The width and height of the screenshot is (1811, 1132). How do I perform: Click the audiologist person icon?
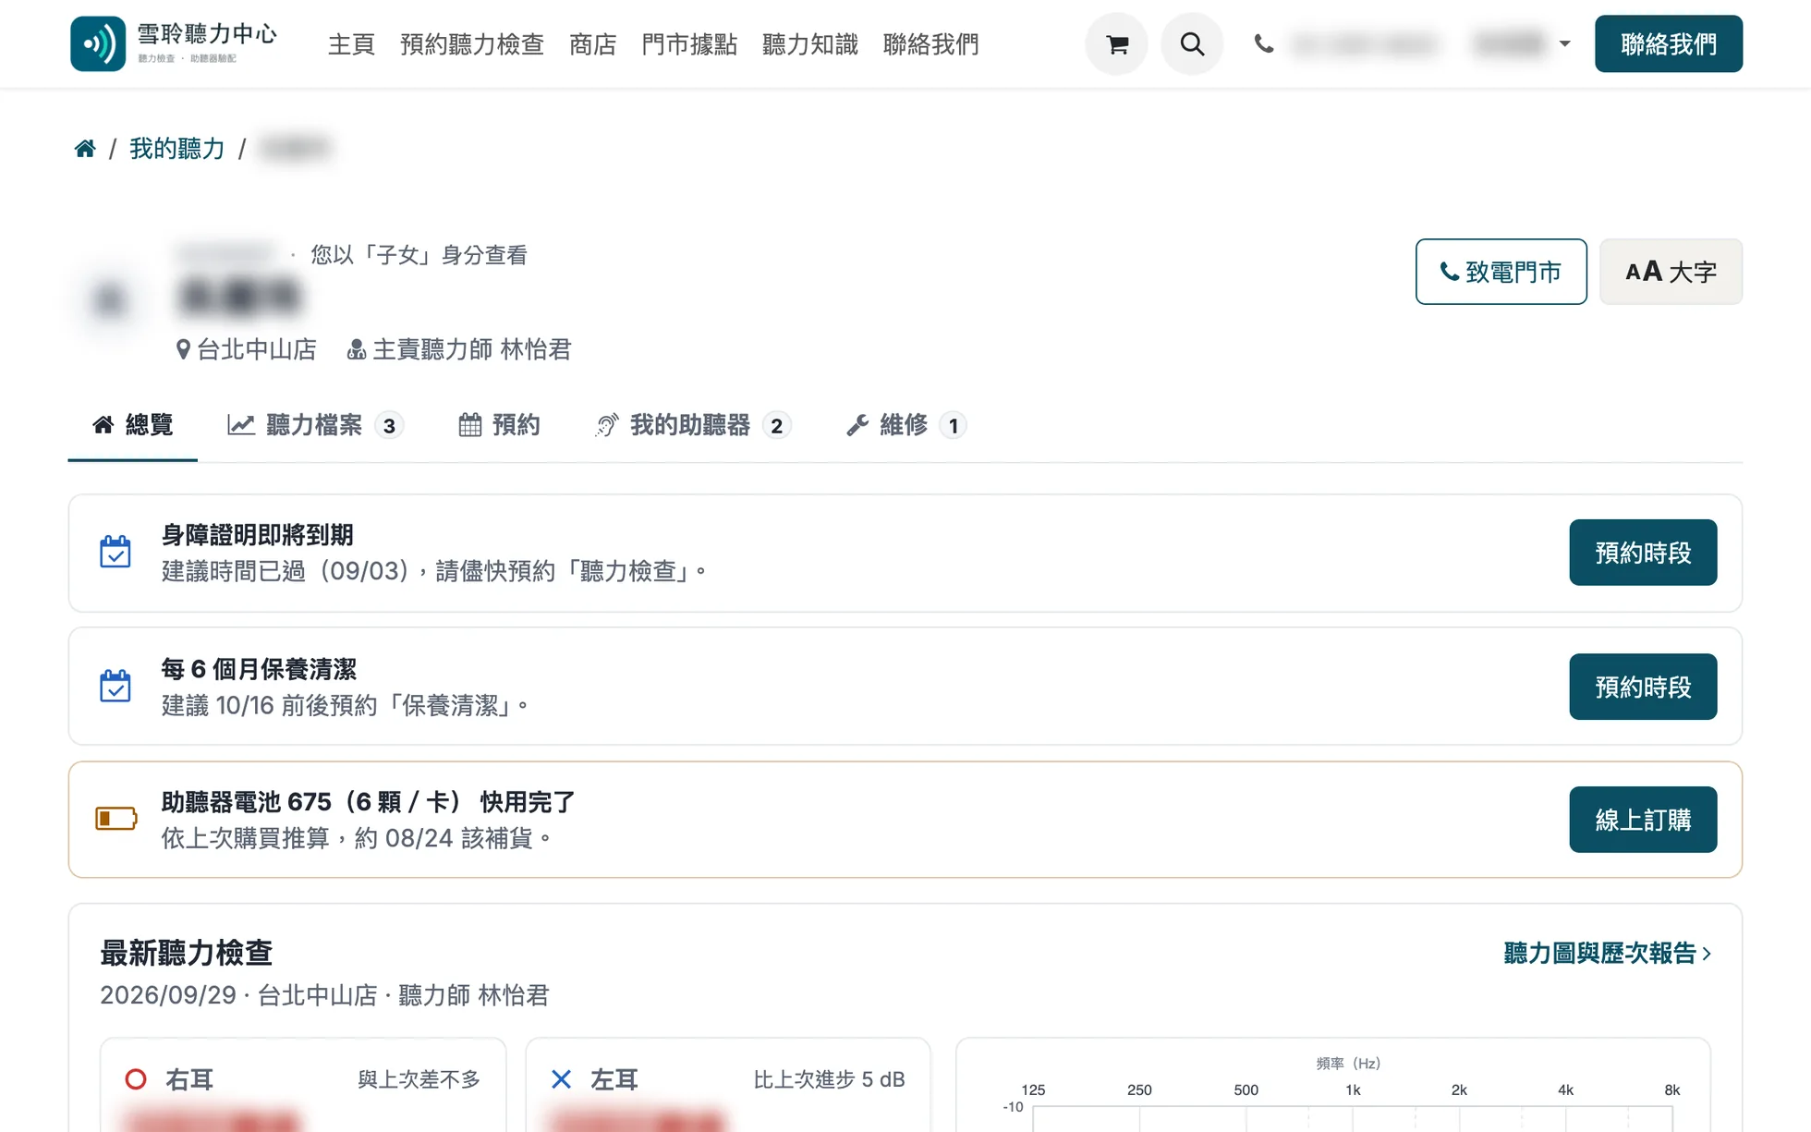pyautogui.click(x=356, y=349)
